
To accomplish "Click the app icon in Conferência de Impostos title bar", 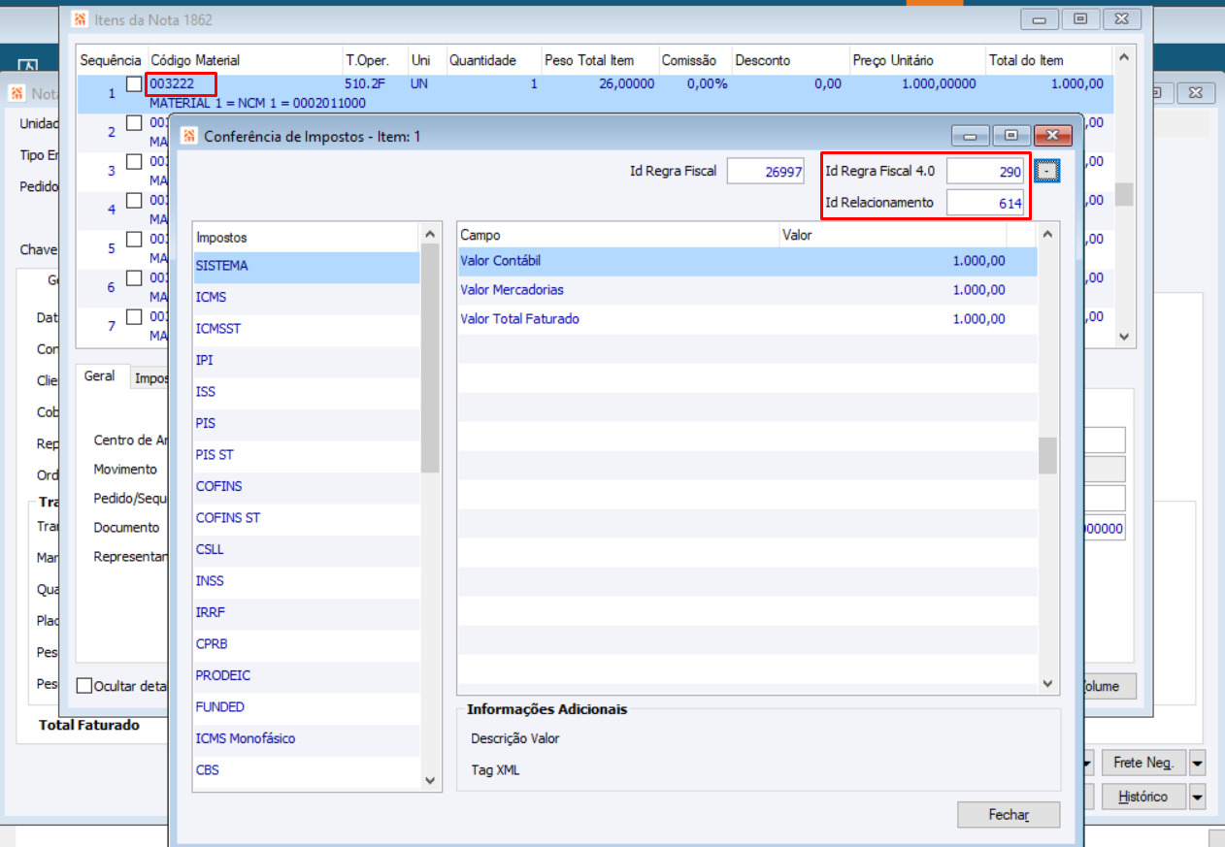I will pyautogui.click(x=189, y=136).
